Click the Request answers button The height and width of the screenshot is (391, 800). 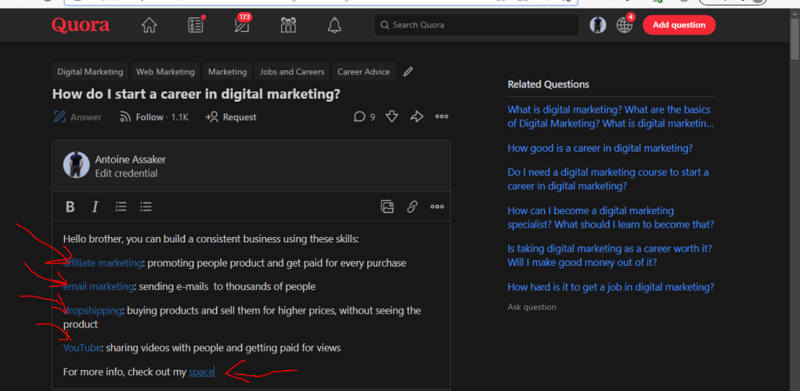[231, 117]
